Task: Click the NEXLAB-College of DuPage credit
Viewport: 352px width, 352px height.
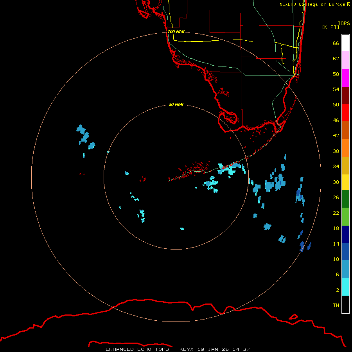Action: click(x=314, y=4)
